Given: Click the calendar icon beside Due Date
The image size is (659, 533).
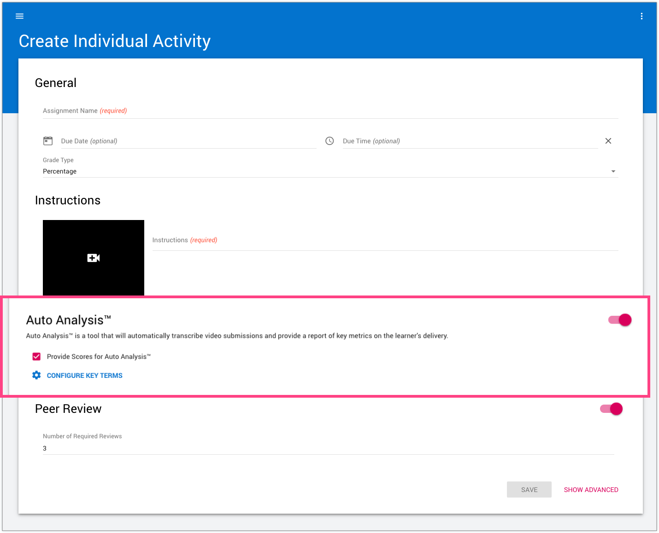Looking at the screenshot, I should tap(48, 141).
